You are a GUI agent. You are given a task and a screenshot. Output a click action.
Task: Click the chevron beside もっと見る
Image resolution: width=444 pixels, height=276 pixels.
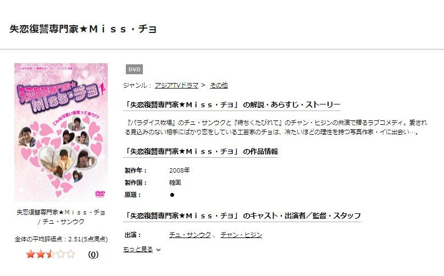[x=159, y=250]
